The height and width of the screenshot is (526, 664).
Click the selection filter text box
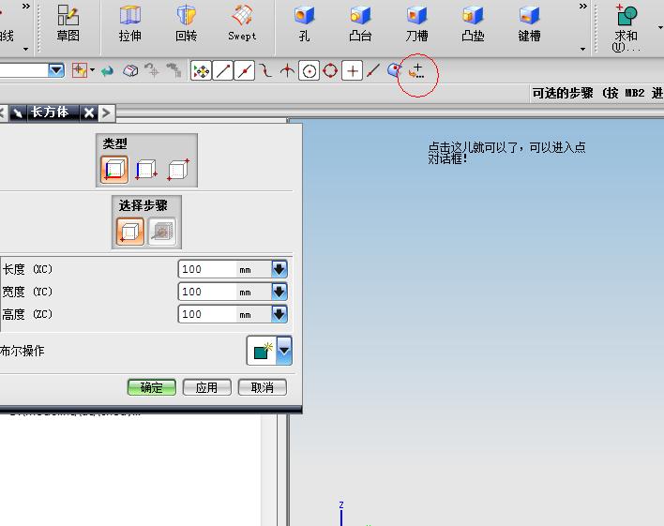click(x=23, y=70)
